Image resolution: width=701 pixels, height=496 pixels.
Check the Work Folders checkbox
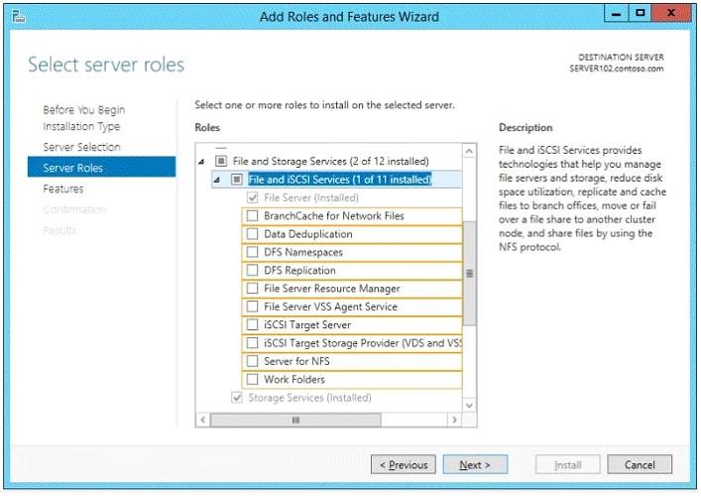(252, 379)
